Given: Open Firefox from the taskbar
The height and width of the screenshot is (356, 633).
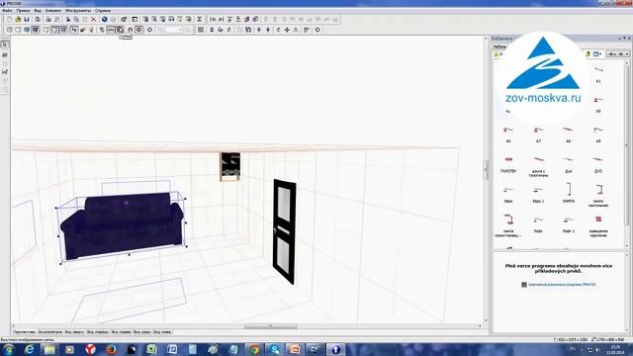Looking at the screenshot, I should pyautogui.click(x=111, y=349).
